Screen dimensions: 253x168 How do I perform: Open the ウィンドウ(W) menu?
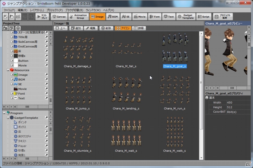(x=93, y=10)
